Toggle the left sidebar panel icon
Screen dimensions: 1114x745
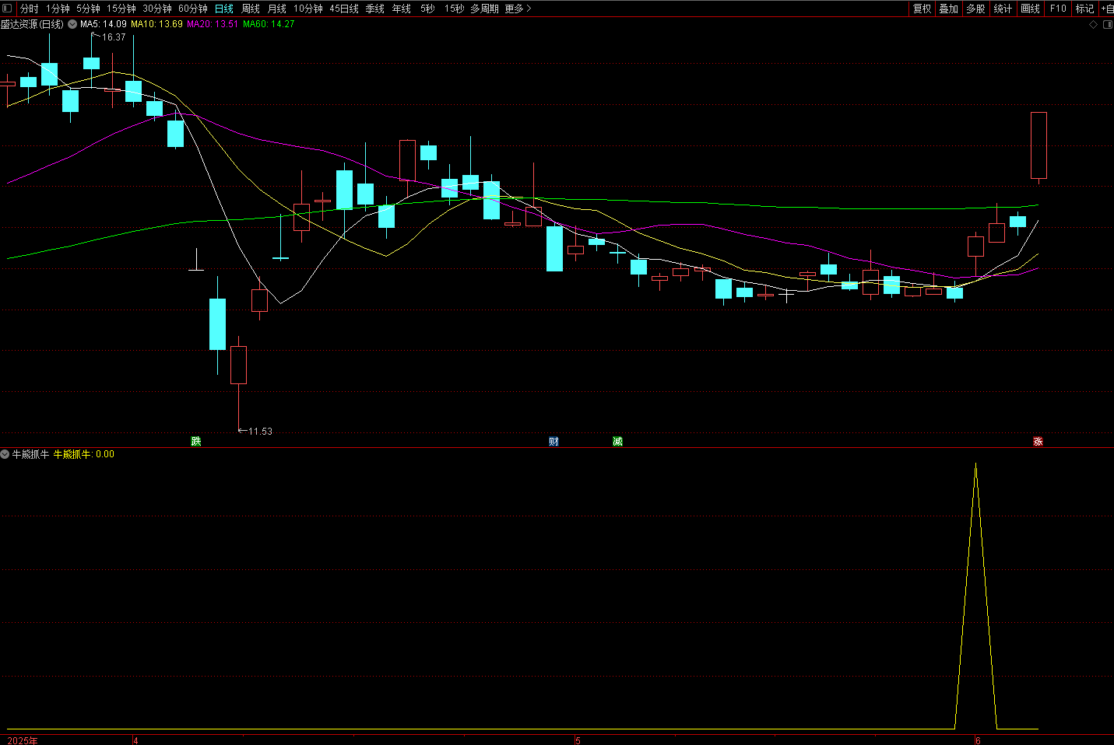(x=7, y=9)
